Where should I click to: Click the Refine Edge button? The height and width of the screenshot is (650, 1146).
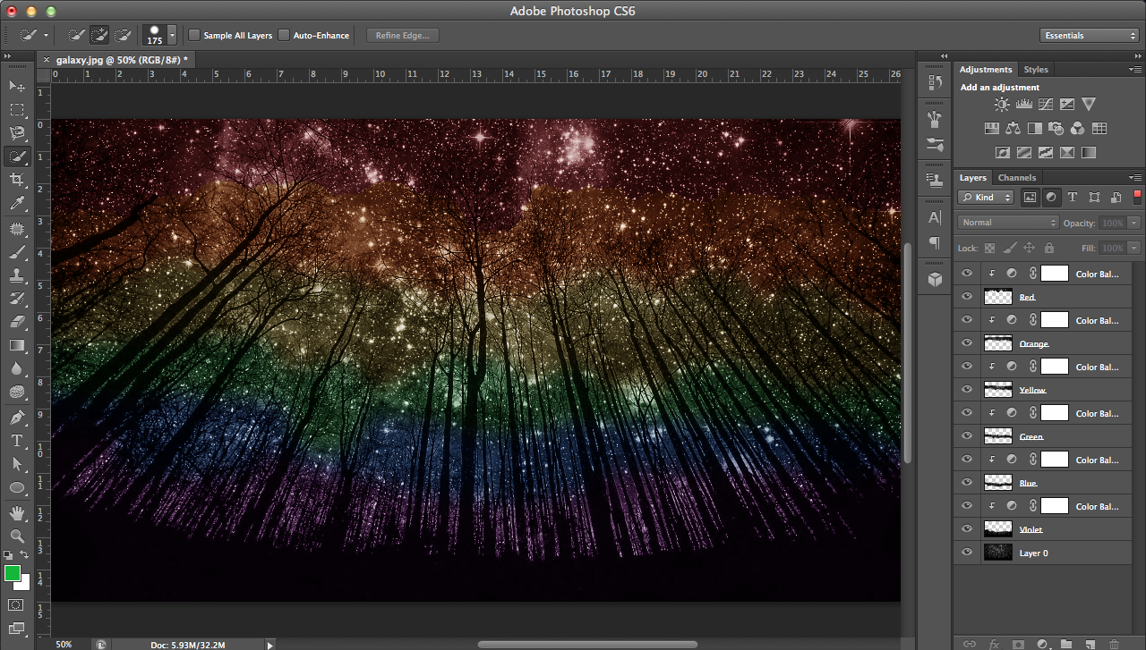(x=403, y=36)
